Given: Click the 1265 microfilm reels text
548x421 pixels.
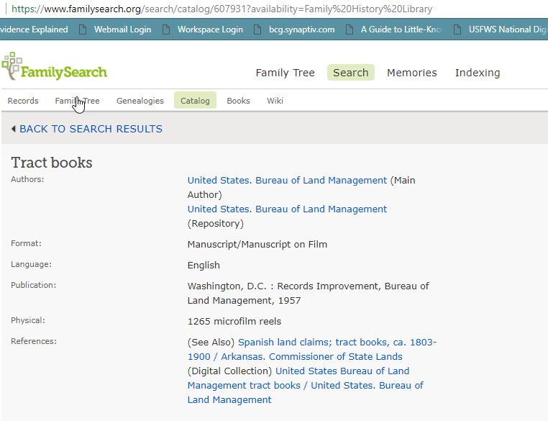Looking at the screenshot, I should pyautogui.click(x=234, y=322).
